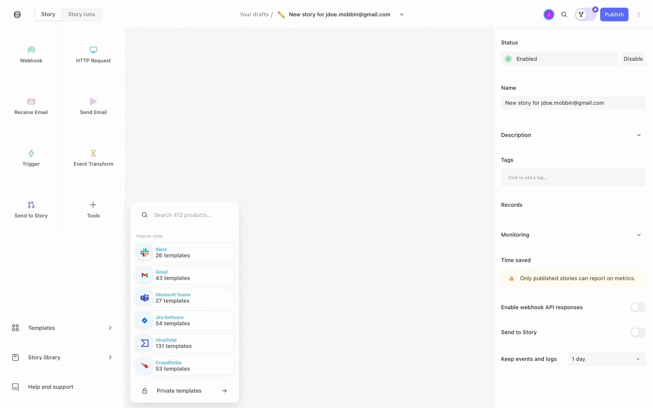Toggle the change control branch switch
The height and width of the screenshot is (408, 653).
(585, 15)
